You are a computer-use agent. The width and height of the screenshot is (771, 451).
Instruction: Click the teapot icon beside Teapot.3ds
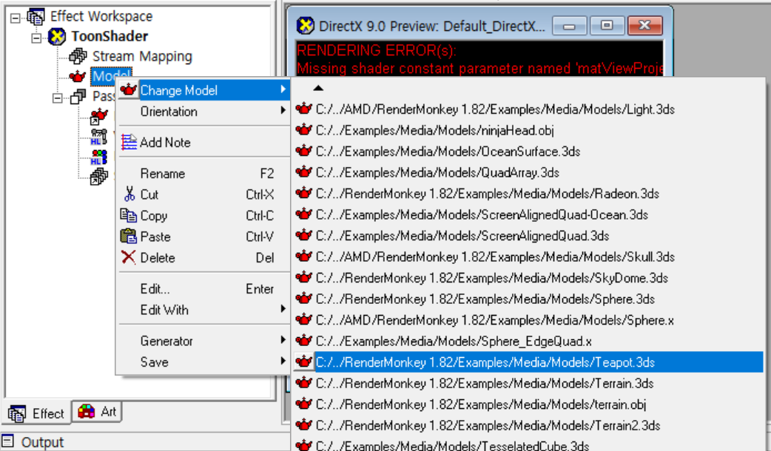click(x=304, y=362)
